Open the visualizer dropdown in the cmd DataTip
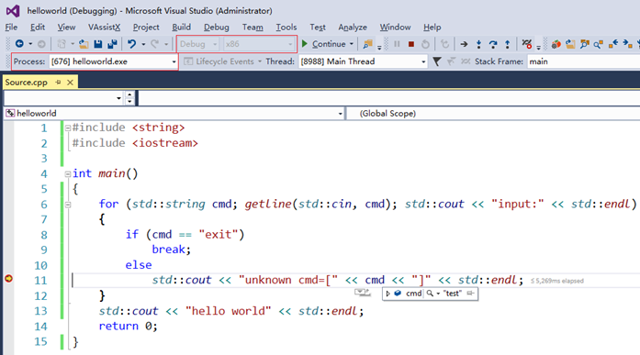 click(x=438, y=294)
